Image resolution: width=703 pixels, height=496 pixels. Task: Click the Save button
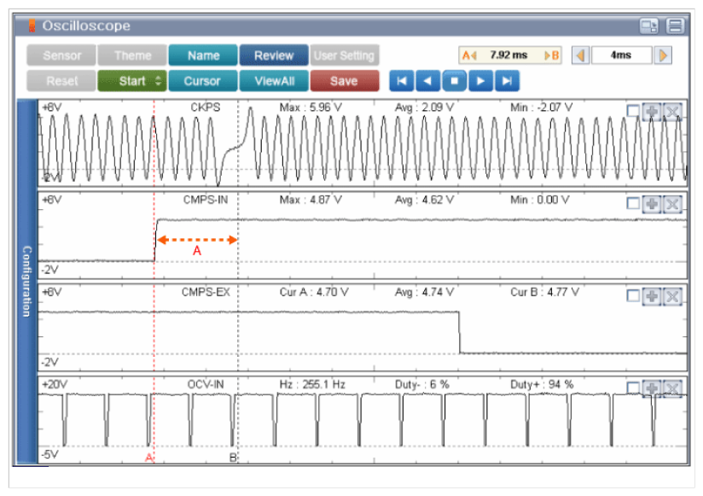pos(344,81)
